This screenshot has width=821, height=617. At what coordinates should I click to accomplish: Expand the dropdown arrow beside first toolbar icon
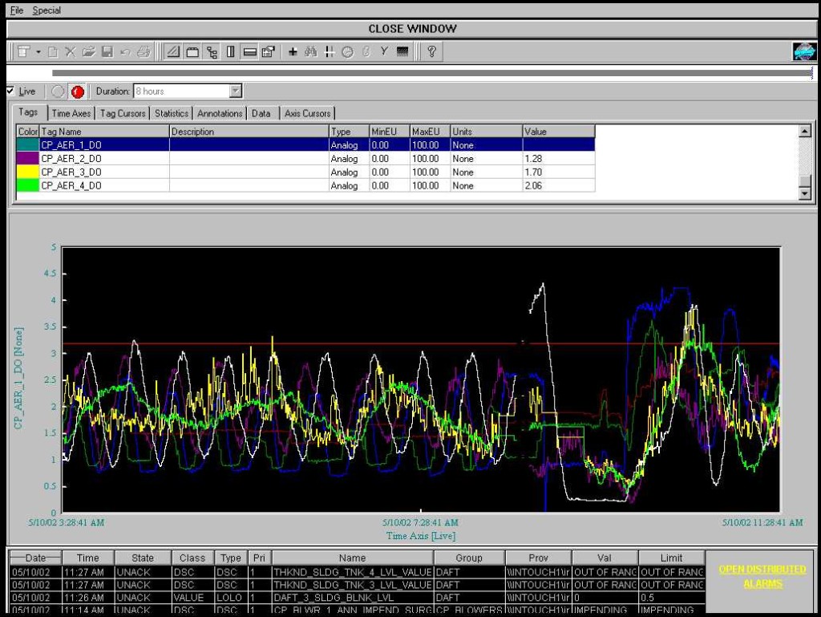[x=38, y=52]
